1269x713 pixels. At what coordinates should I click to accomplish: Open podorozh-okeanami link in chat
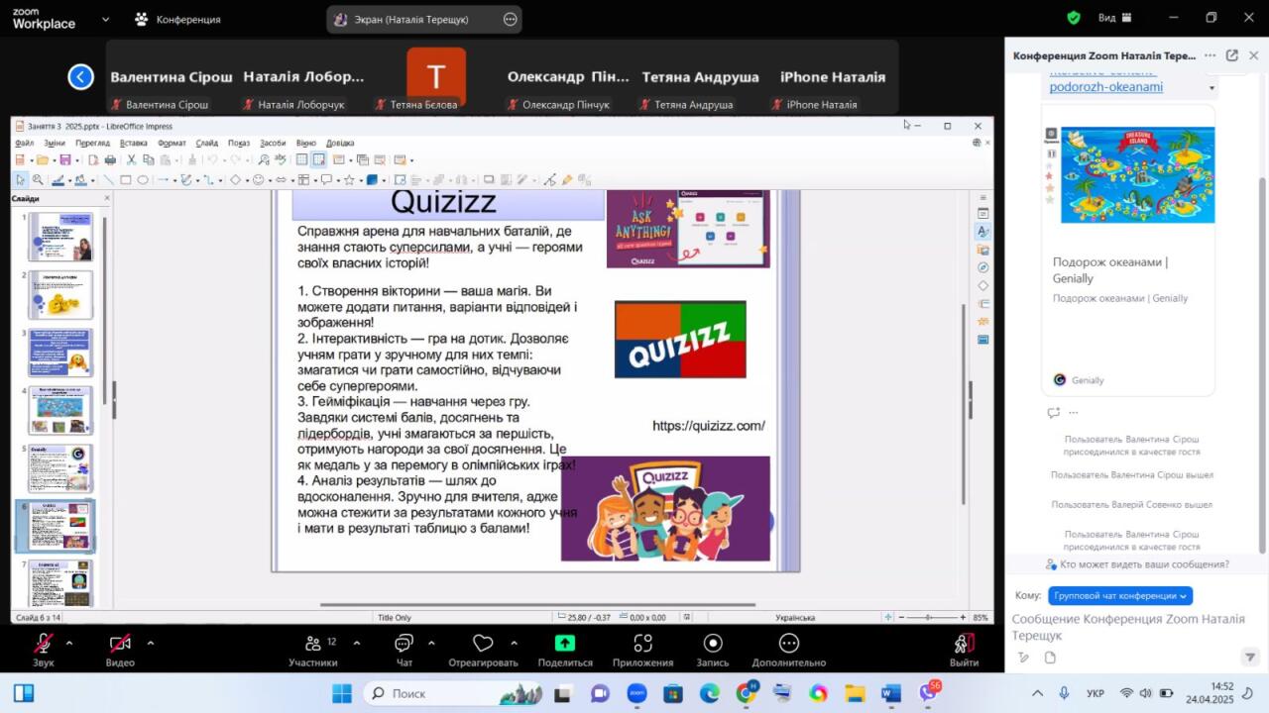click(x=1106, y=86)
